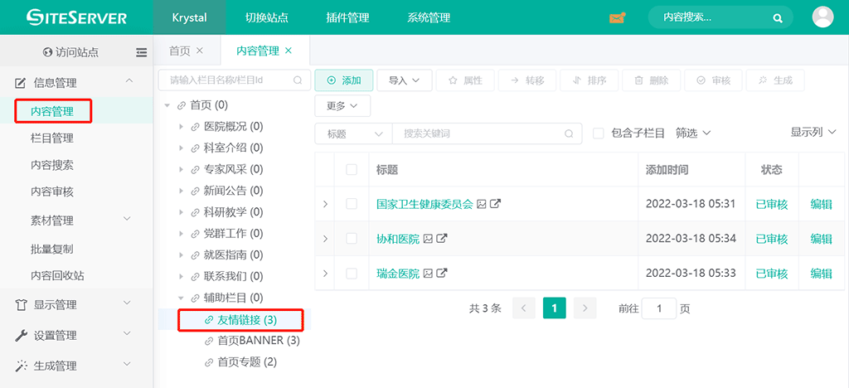Viewport: 849px width, 388px height.
Task: Click the user avatar icon
Action: tap(822, 17)
